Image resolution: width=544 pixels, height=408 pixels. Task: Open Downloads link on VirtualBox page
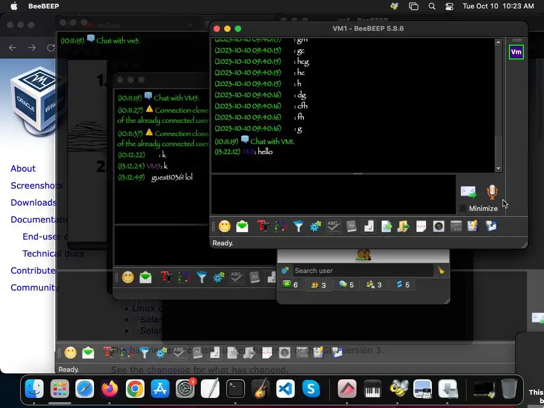click(33, 202)
